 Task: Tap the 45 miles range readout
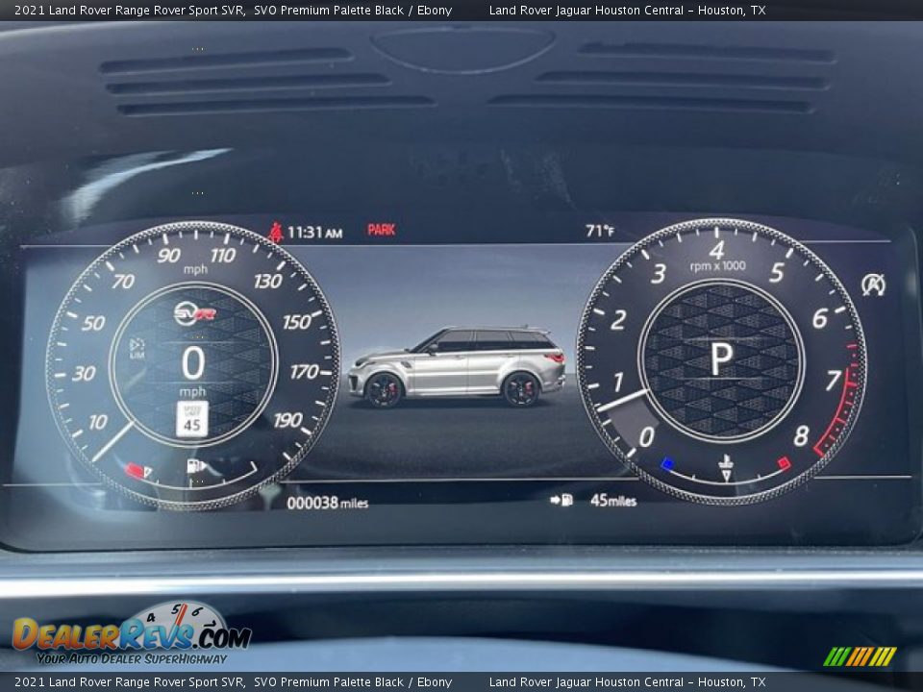(x=612, y=500)
